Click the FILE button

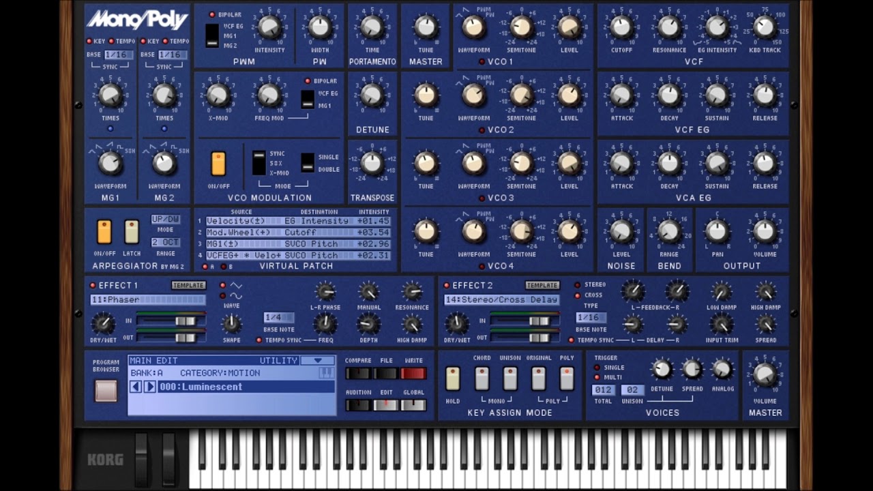coord(386,373)
